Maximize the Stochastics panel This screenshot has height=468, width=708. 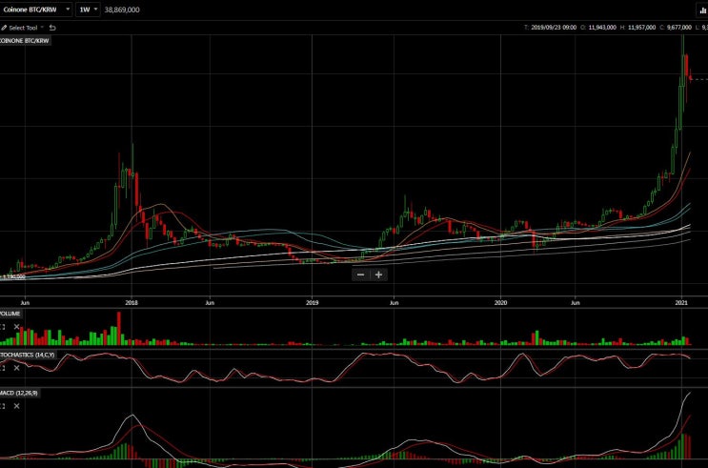click(x=2, y=368)
